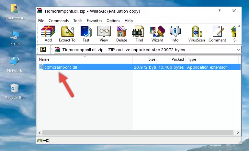Viewport: 249px width, 151px height.
Task: Click the drive icon in status bar
Action: (40, 141)
